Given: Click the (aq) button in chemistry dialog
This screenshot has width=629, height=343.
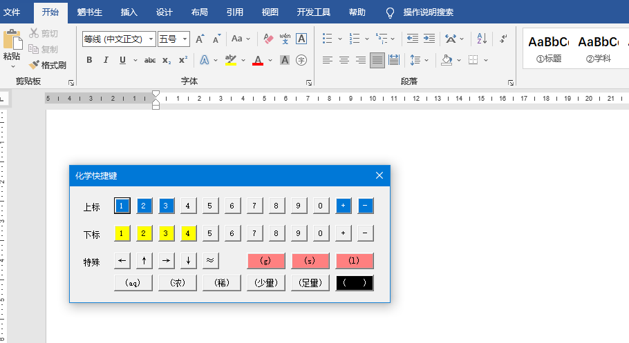Looking at the screenshot, I should coord(133,283).
